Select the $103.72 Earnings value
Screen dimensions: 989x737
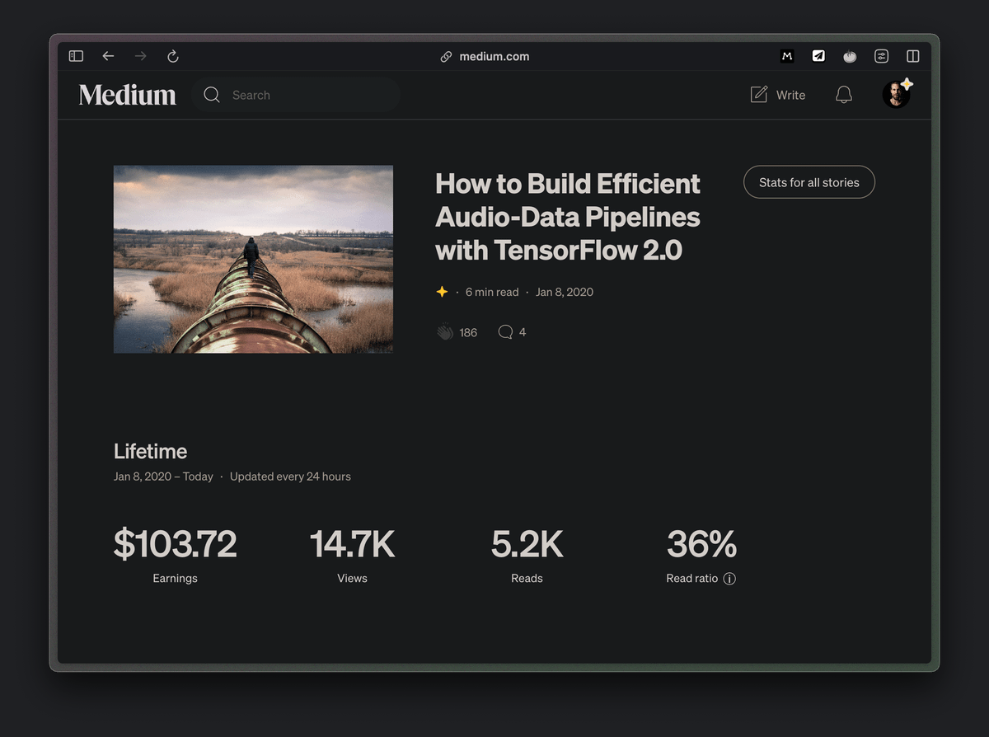(175, 544)
